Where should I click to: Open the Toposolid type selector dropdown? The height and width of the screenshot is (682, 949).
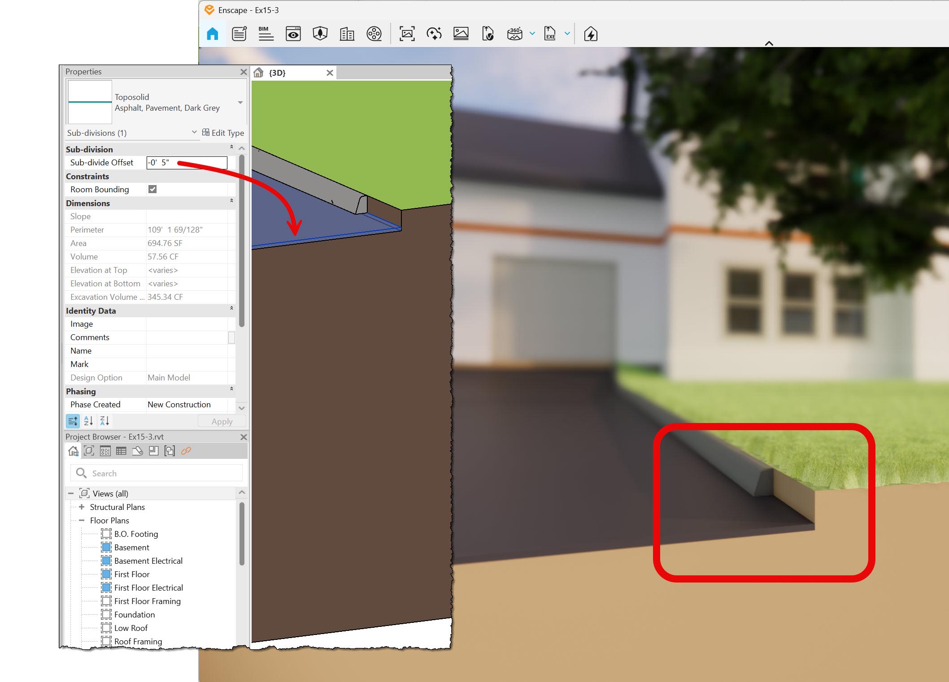[x=240, y=102]
